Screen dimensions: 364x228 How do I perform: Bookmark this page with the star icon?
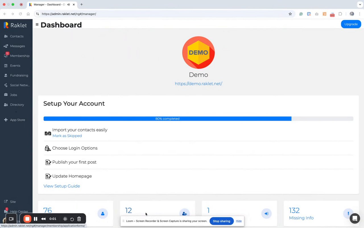(290, 14)
